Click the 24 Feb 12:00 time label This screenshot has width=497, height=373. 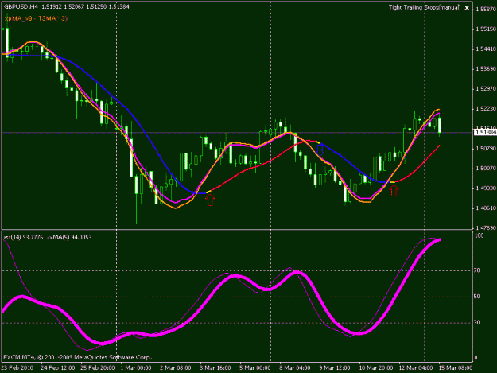point(58,367)
